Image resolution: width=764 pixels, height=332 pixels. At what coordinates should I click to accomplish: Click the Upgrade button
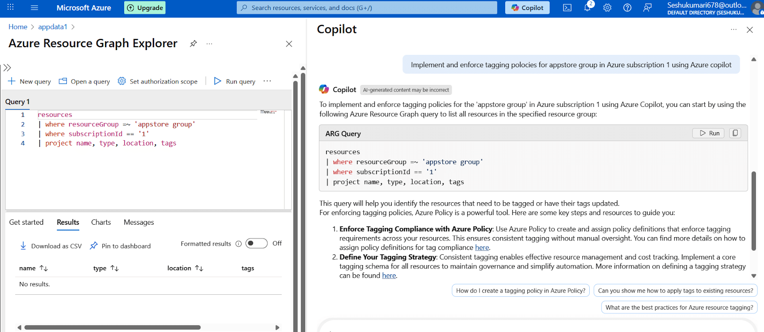coord(145,8)
